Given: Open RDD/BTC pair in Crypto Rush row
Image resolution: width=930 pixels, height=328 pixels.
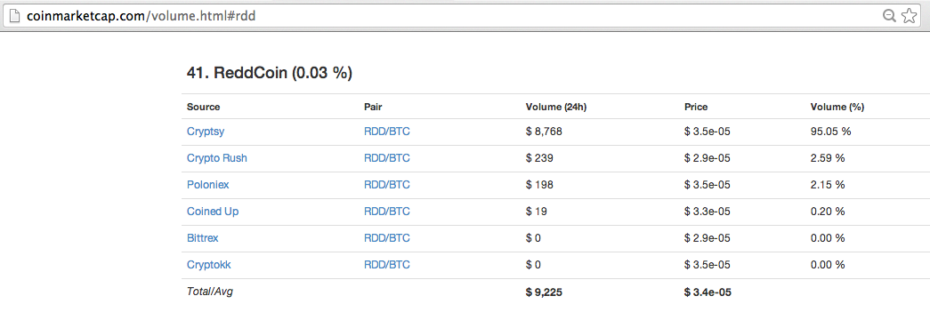Looking at the screenshot, I should point(387,159).
